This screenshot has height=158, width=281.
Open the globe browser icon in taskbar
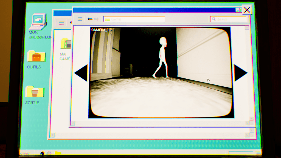point(49,153)
